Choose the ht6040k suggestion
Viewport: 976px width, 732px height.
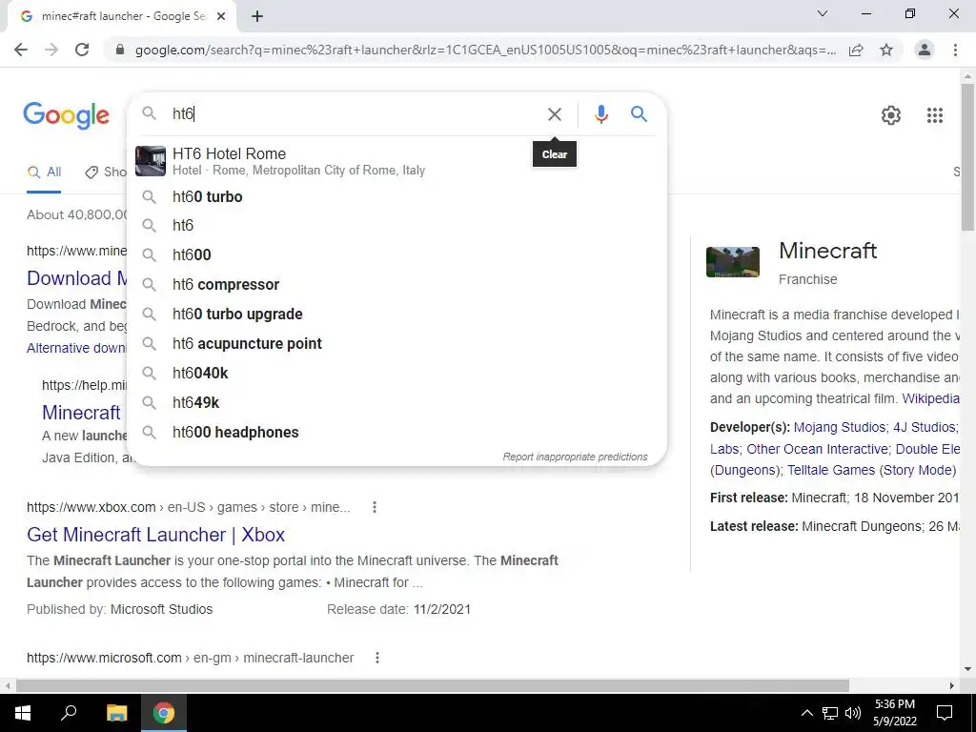tap(396, 373)
